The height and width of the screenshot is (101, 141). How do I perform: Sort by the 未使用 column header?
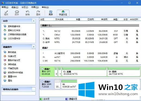[x=101, y=19]
